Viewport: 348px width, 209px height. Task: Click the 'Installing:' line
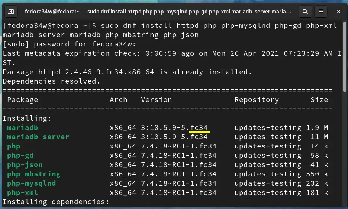[27, 118]
